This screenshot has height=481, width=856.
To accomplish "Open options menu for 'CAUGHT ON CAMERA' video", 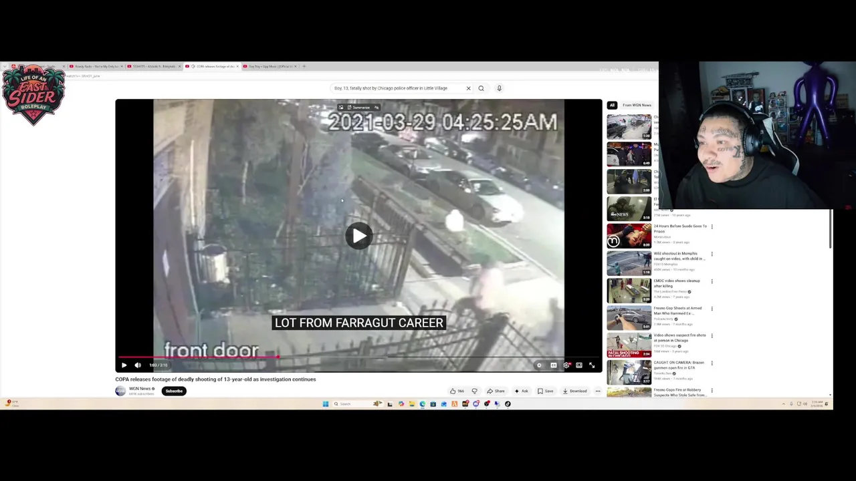I will tap(712, 363).
